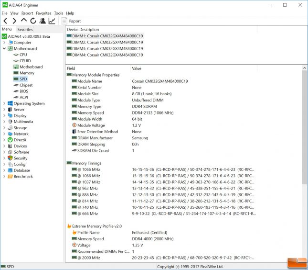
Task: Select Memory Speed DDR4-2133 row
Action: (x=161, y=112)
